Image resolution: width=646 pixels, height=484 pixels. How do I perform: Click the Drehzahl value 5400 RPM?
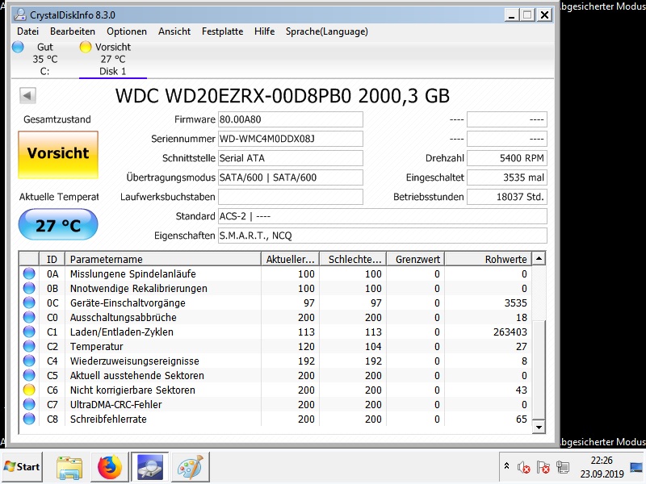click(x=507, y=158)
